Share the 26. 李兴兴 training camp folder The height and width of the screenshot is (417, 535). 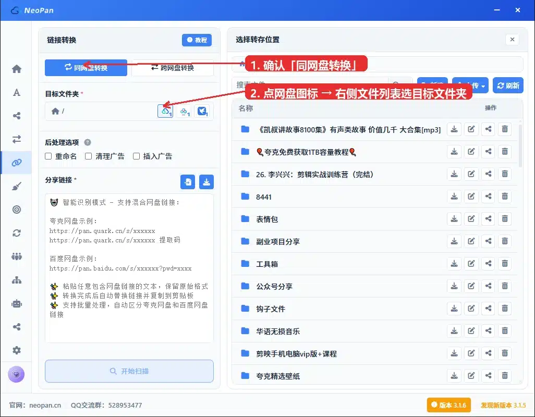tap(488, 174)
